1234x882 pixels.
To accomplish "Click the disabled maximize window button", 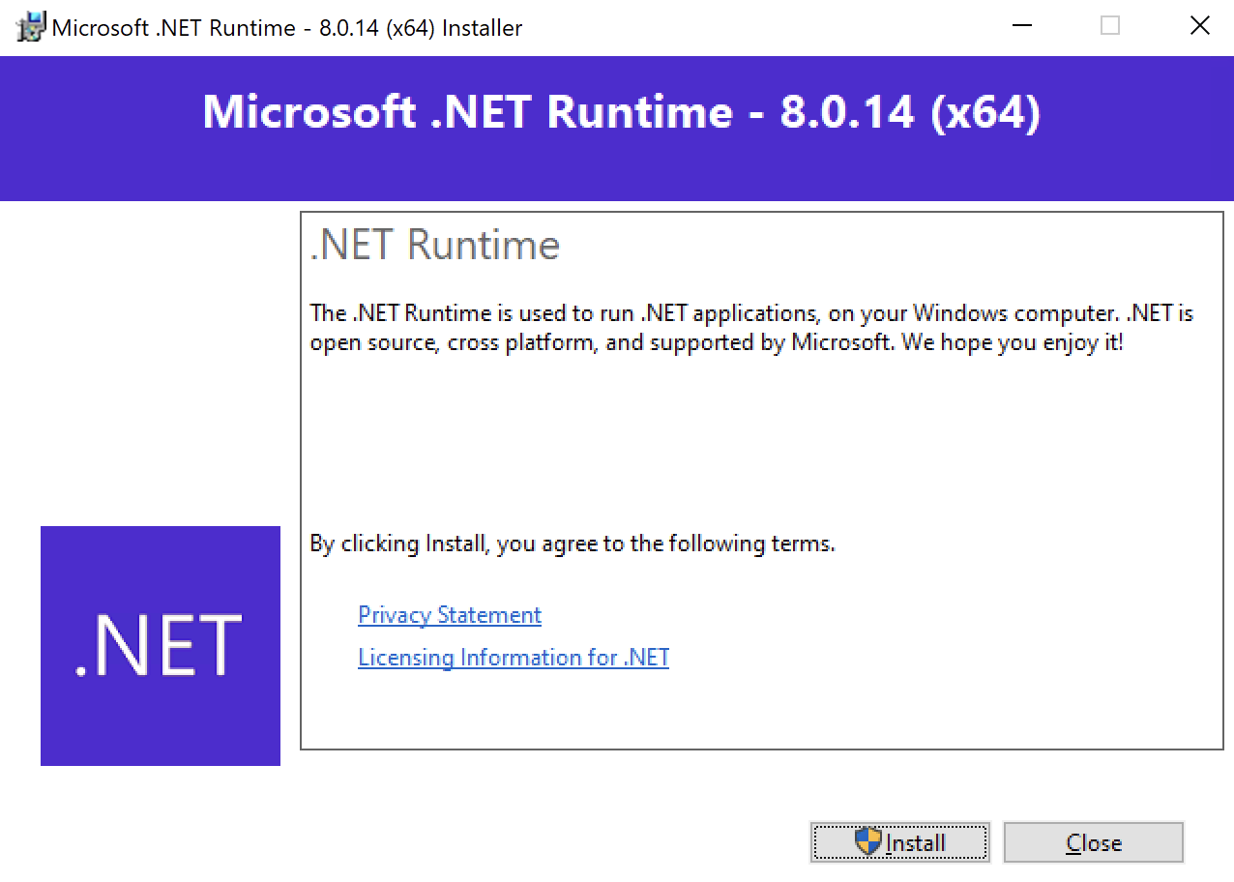I will pos(1110,27).
